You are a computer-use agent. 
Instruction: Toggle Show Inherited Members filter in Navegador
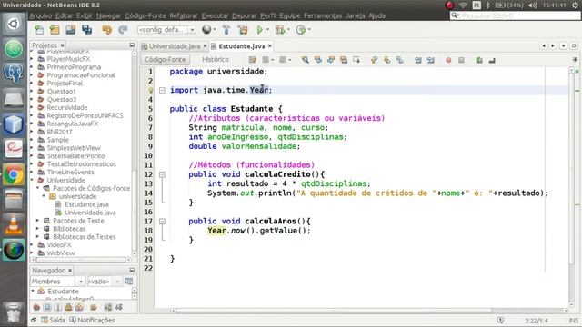point(36,307)
